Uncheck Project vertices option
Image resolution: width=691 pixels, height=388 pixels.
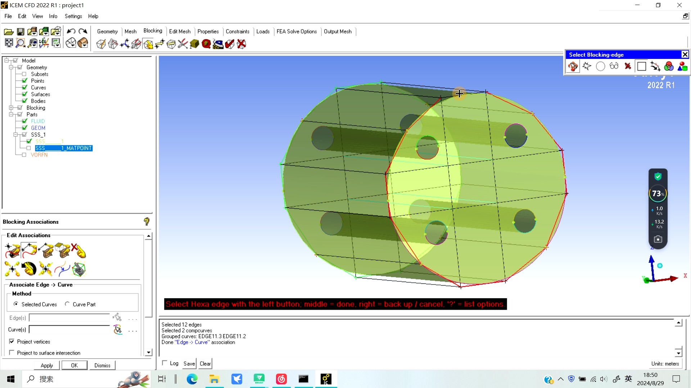(12, 342)
